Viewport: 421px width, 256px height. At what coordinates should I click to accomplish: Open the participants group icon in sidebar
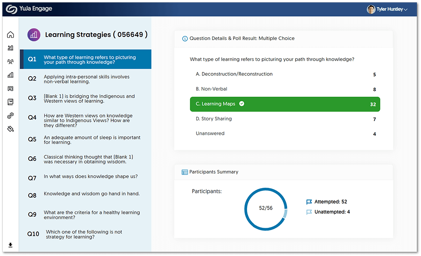[x=10, y=61]
